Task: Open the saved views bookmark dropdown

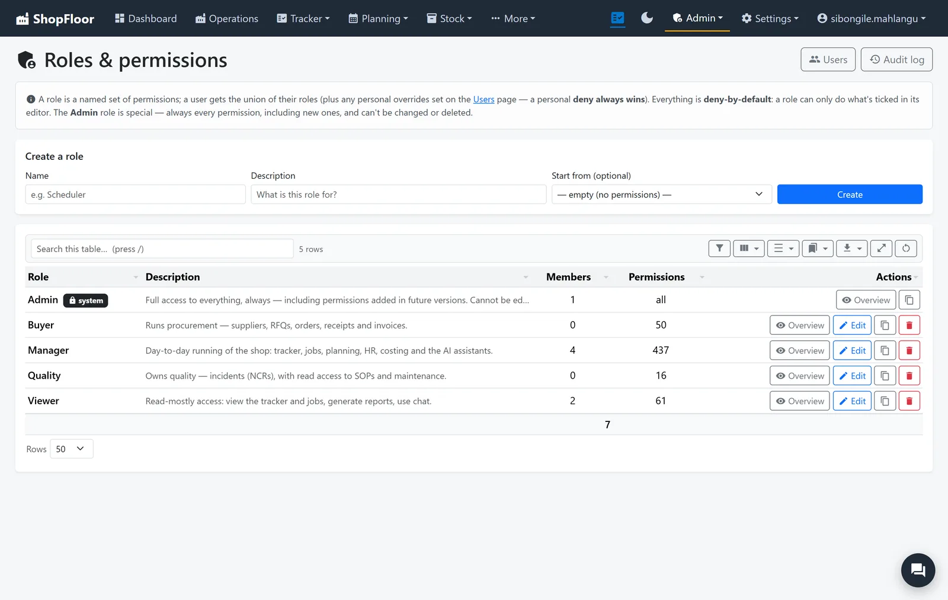Action: coord(818,249)
